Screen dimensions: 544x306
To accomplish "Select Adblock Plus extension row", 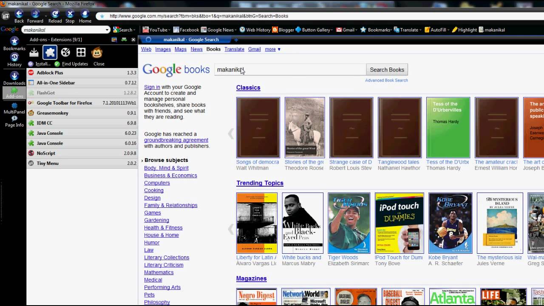I will point(82,73).
